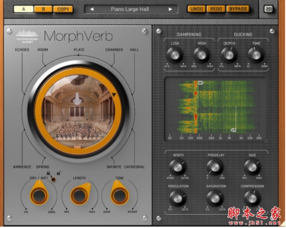The height and width of the screenshot is (228, 286).
Task: Switch view with the 2D button
Action: [x=268, y=9]
